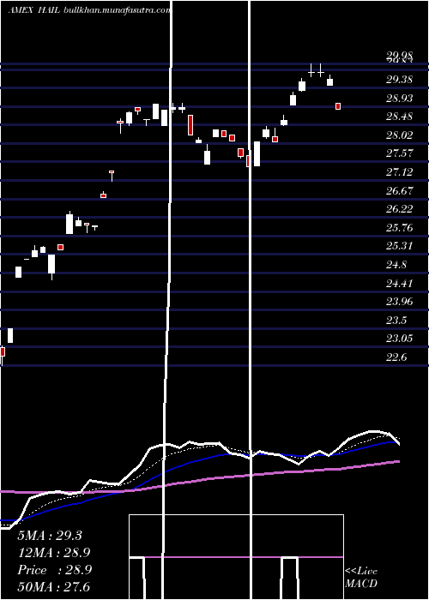Click the 23.96 price axis label

click(400, 302)
